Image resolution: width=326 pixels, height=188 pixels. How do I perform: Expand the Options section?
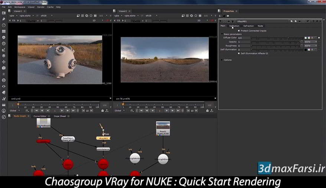tap(222, 60)
